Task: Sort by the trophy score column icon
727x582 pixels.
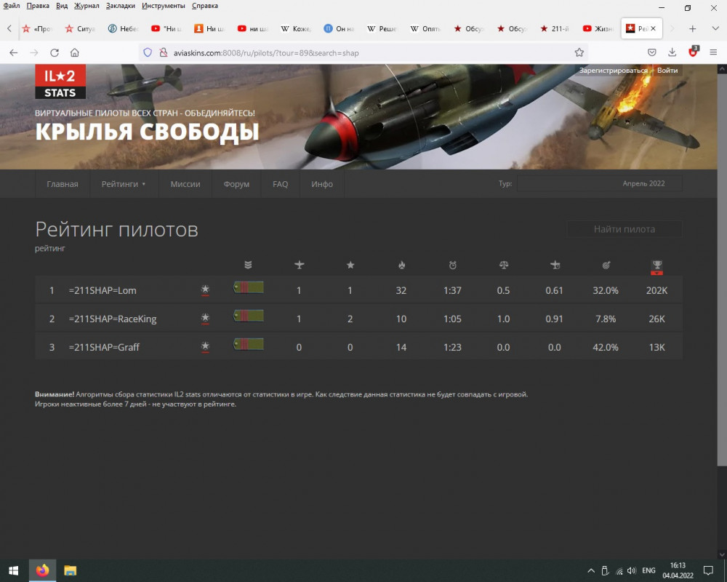Action: [656, 264]
